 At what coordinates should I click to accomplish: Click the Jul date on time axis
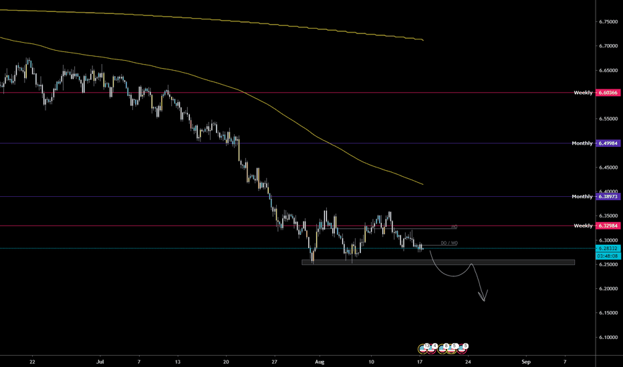click(x=100, y=362)
